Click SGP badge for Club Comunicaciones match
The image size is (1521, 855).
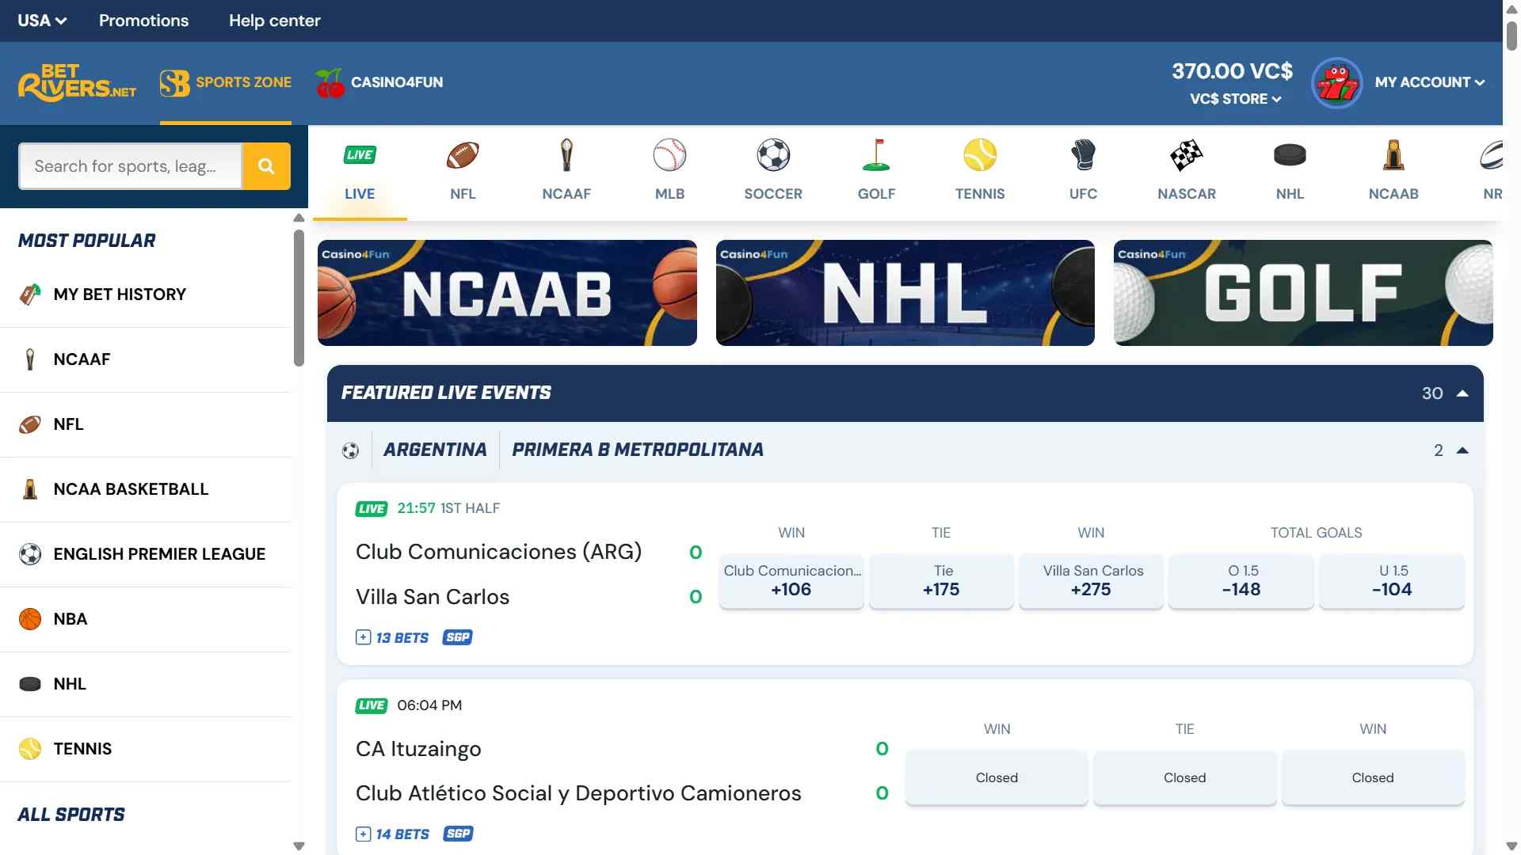pyautogui.click(x=458, y=637)
